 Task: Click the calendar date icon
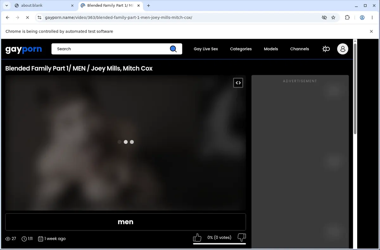click(41, 239)
